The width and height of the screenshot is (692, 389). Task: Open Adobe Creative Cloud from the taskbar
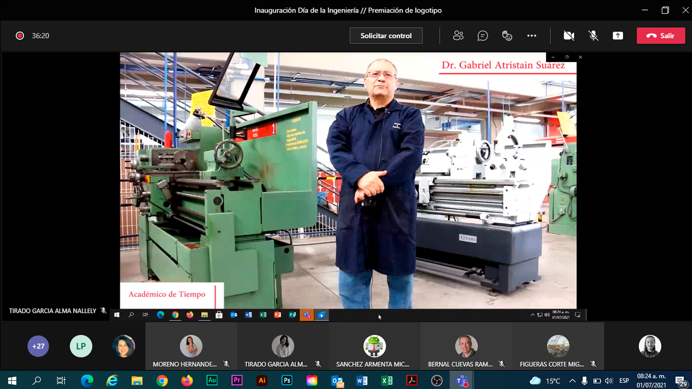[x=312, y=380]
